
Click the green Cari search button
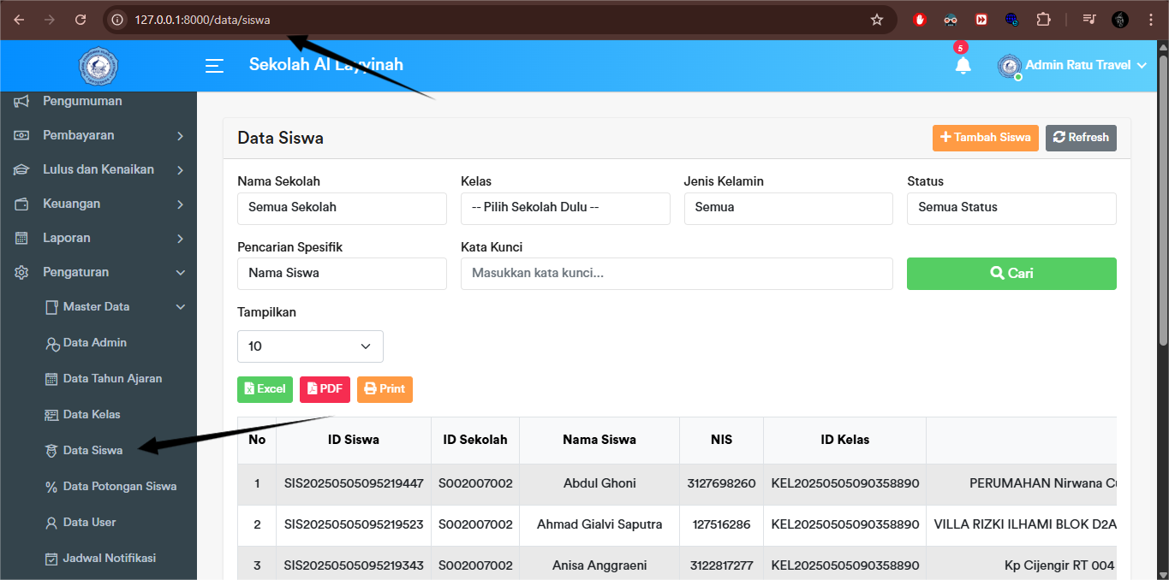point(1011,273)
